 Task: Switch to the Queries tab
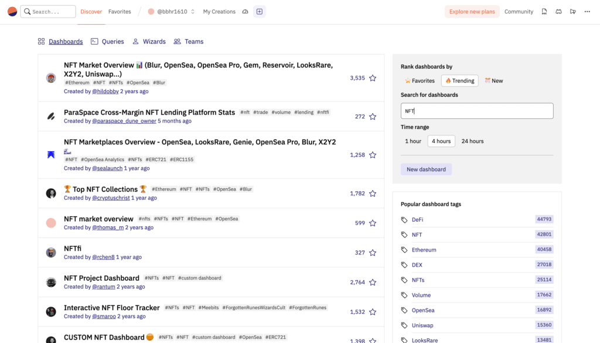point(113,42)
